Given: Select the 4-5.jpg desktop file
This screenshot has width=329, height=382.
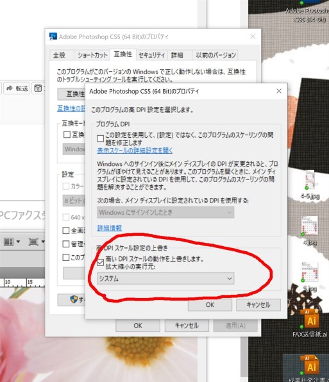Looking at the screenshot, I should (x=310, y=185).
